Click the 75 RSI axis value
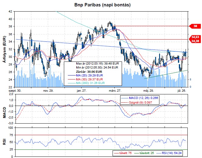This screenshot has width=202, height=158. [x=11, y=135]
